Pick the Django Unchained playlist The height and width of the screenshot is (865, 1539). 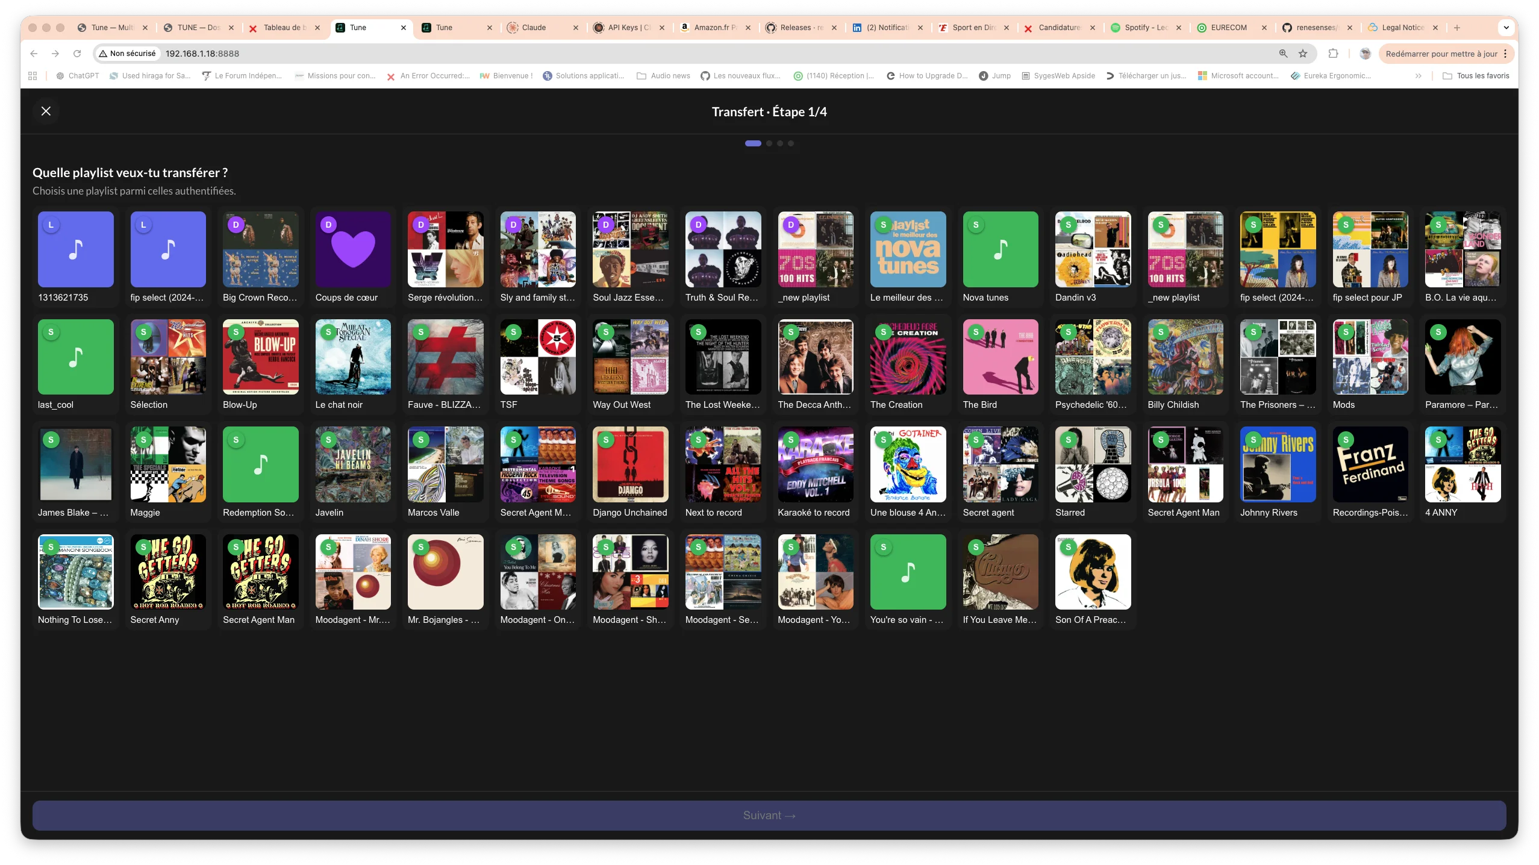tap(630, 473)
